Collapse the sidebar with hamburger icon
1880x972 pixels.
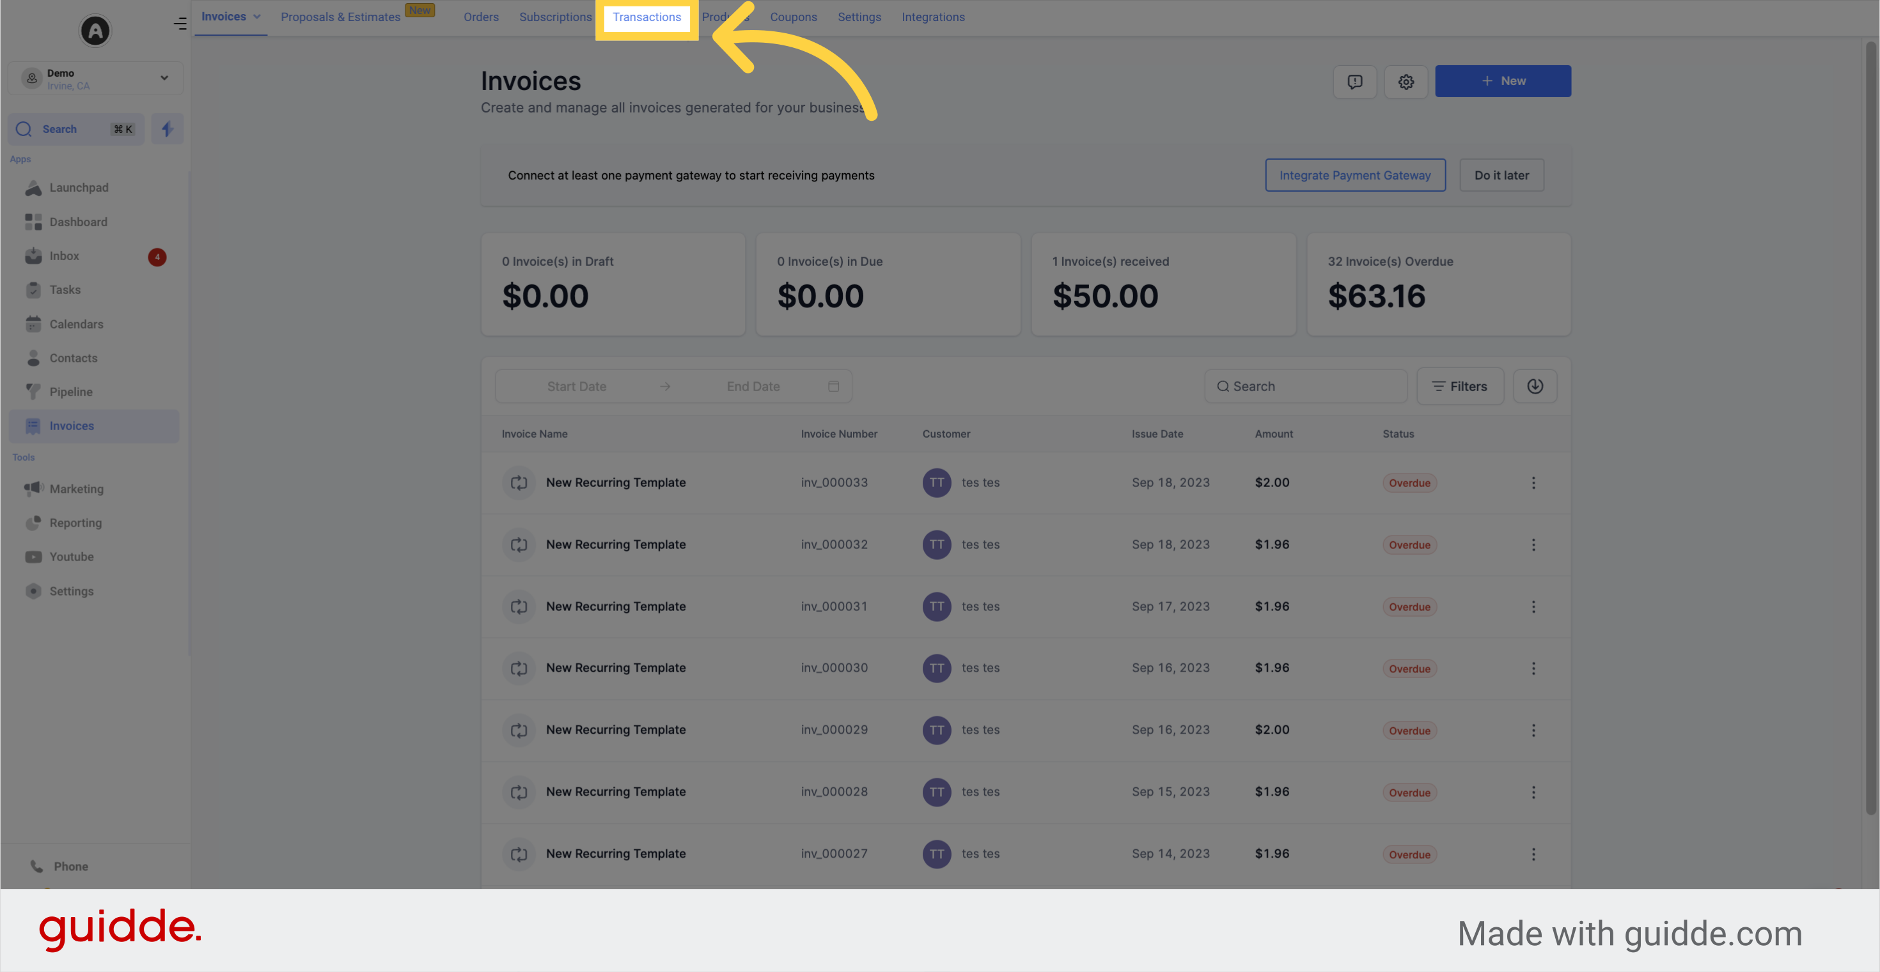(x=180, y=24)
